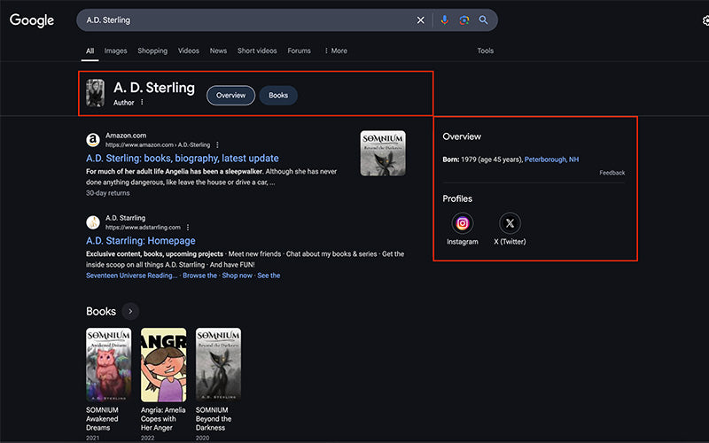
Task: Click the Amazon favicon icon
Action: point(93,140)
